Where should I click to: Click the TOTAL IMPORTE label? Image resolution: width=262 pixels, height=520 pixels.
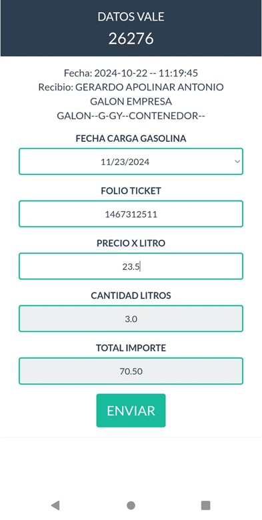[131, 348]
